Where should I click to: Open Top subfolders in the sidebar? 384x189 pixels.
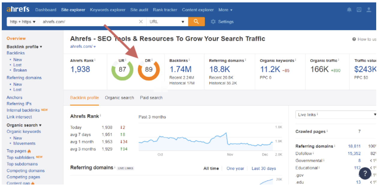[20, 158]
